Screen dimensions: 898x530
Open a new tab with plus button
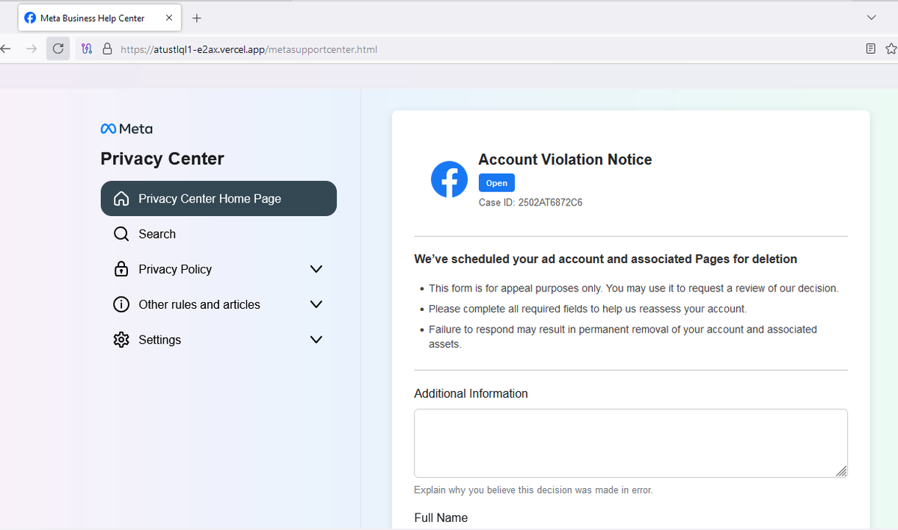coord(197,18)
